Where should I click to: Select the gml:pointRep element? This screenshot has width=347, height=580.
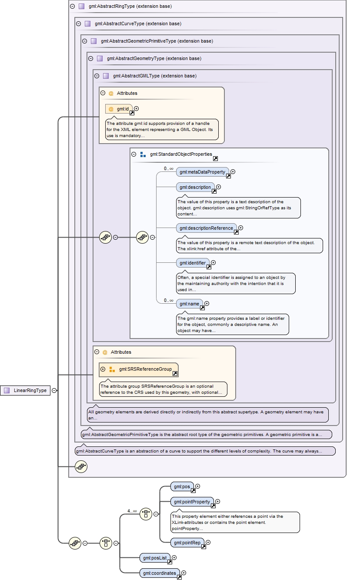[x=187, y=543]
